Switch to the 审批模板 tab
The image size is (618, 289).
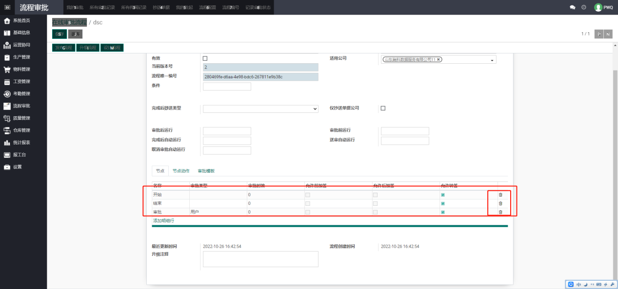206,171
